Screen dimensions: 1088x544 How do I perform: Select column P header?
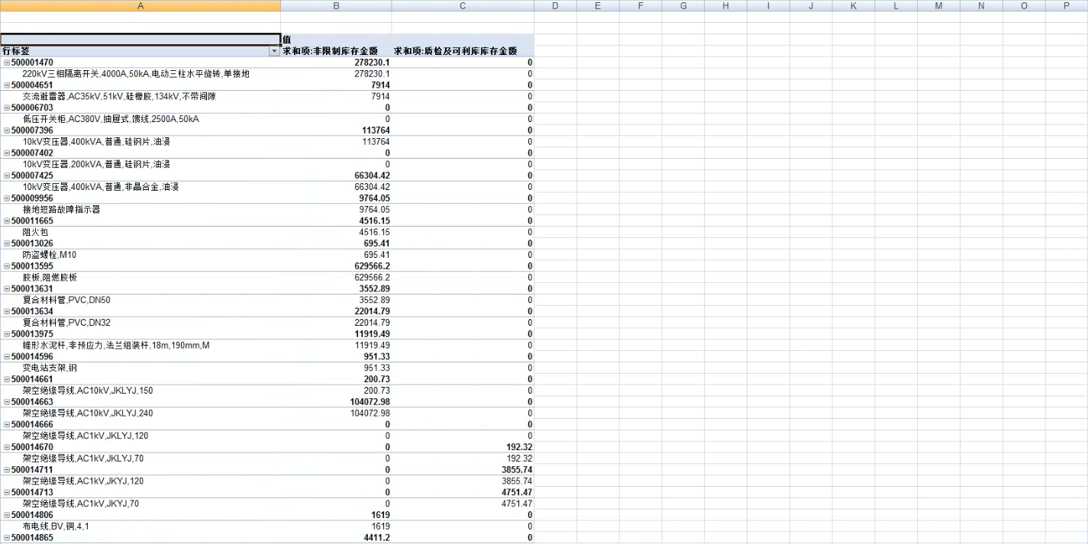tap(1066, 5)
